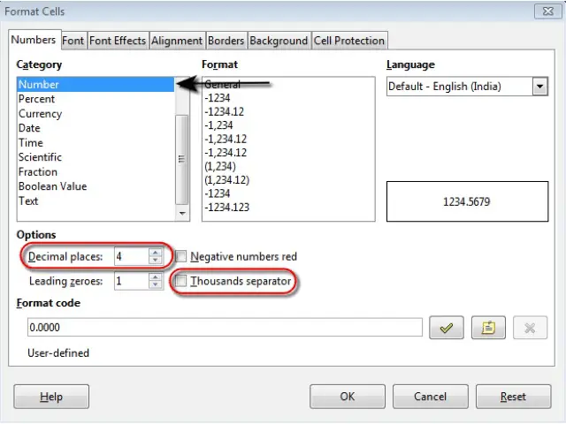Select Currency in the Category list
Screen dimensions: 566x424
tap(40, 114)
